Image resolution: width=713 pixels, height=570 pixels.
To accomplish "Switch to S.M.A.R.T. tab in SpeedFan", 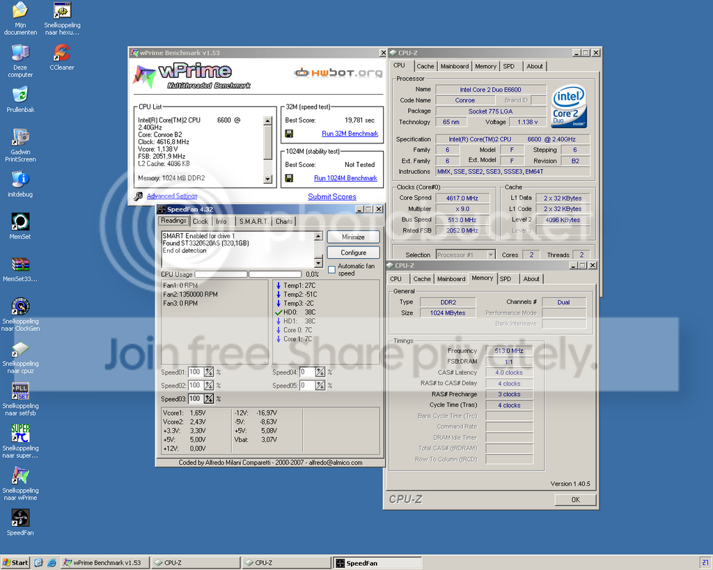I will pos(253,221).
